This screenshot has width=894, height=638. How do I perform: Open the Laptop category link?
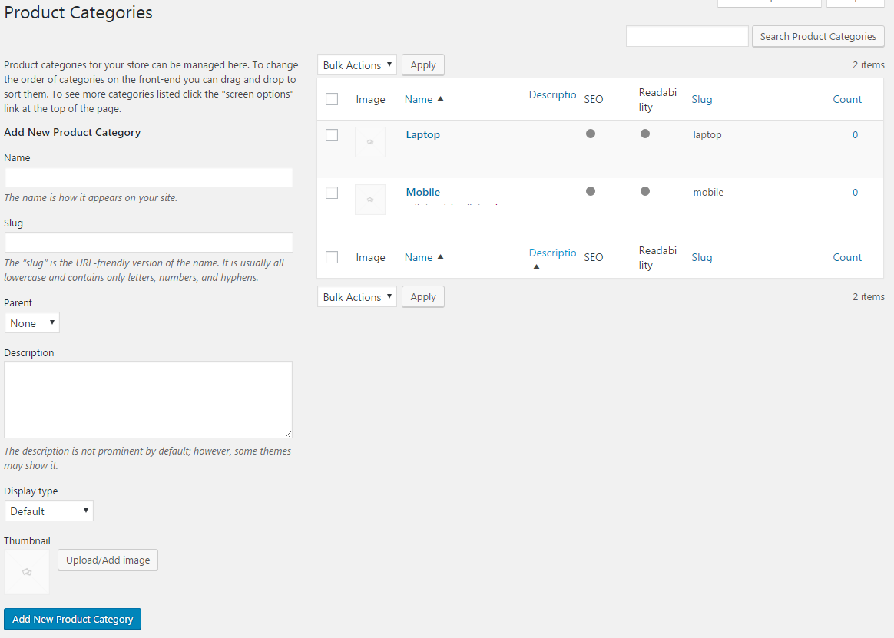pos(423,135)
